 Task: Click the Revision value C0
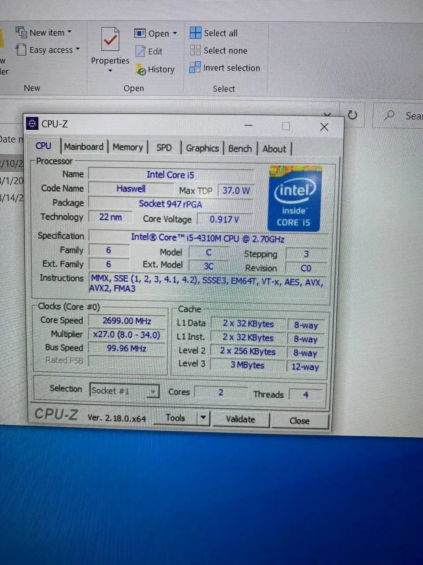(306, 268)
